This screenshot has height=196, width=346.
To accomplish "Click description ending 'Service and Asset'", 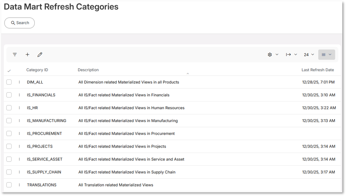I will [131, 159].
